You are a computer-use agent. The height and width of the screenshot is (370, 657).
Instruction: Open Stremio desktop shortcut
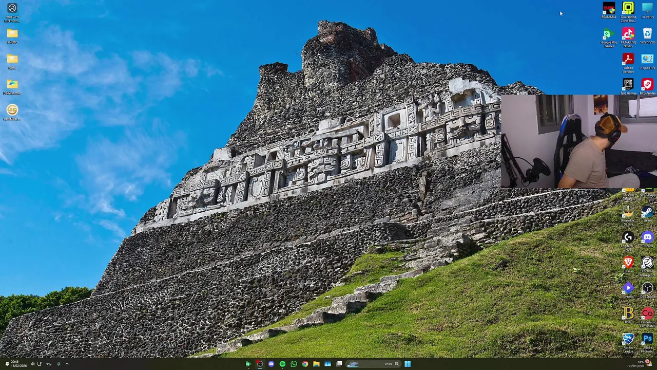click(628, 290)
